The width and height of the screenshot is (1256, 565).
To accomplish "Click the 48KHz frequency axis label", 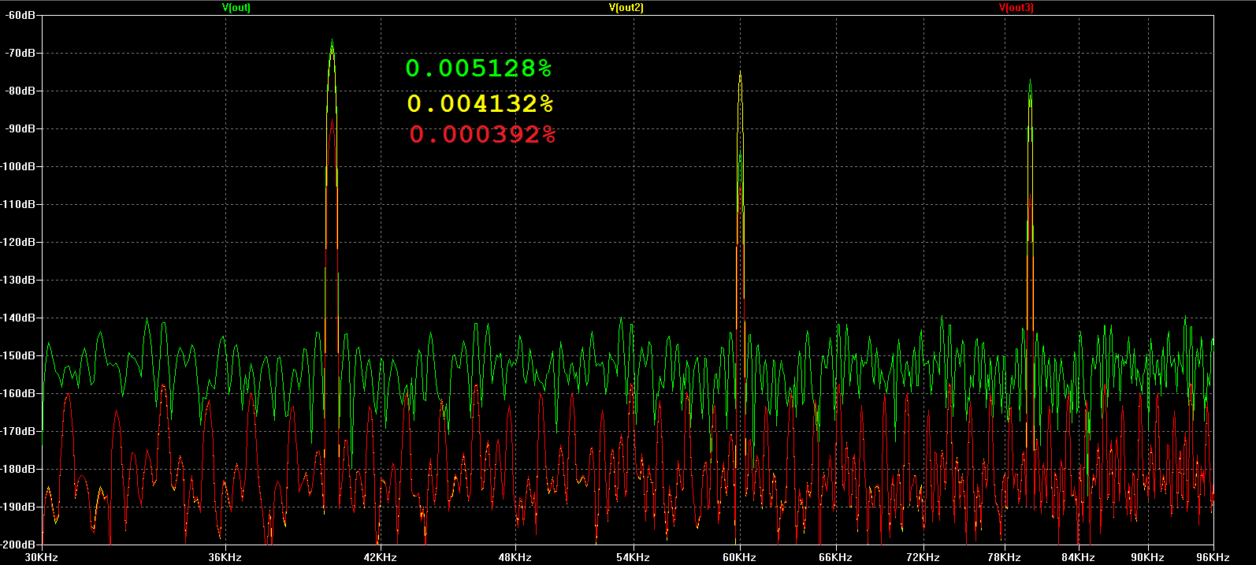I will (515, 557).
